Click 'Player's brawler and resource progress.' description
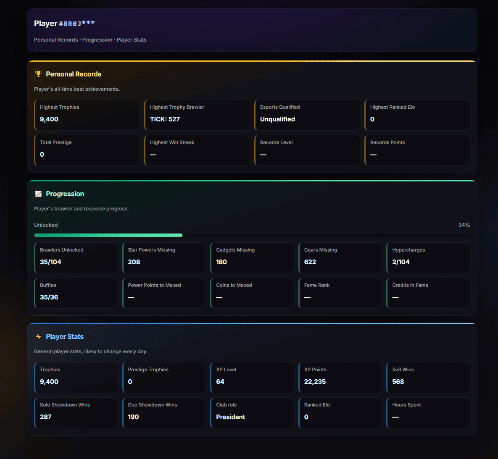The height and width of the screenshot is (459, 498). click(x=81, y=209)
